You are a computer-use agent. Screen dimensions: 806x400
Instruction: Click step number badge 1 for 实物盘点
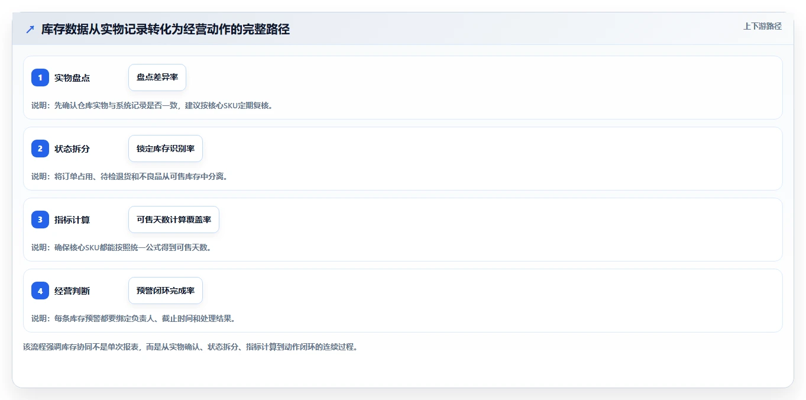(40, 78)
